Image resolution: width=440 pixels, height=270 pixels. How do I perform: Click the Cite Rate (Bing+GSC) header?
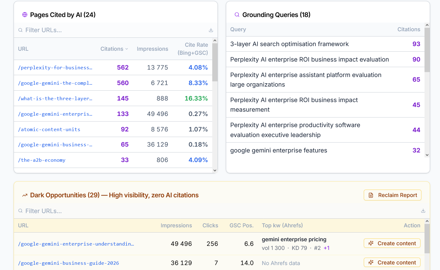pos(193,49)
